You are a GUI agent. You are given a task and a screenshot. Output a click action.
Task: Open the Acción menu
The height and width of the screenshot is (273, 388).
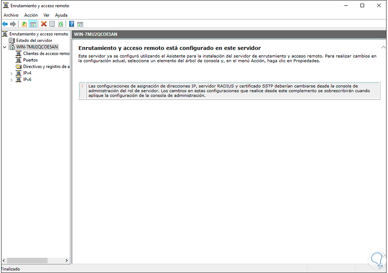tap(31, 15)
